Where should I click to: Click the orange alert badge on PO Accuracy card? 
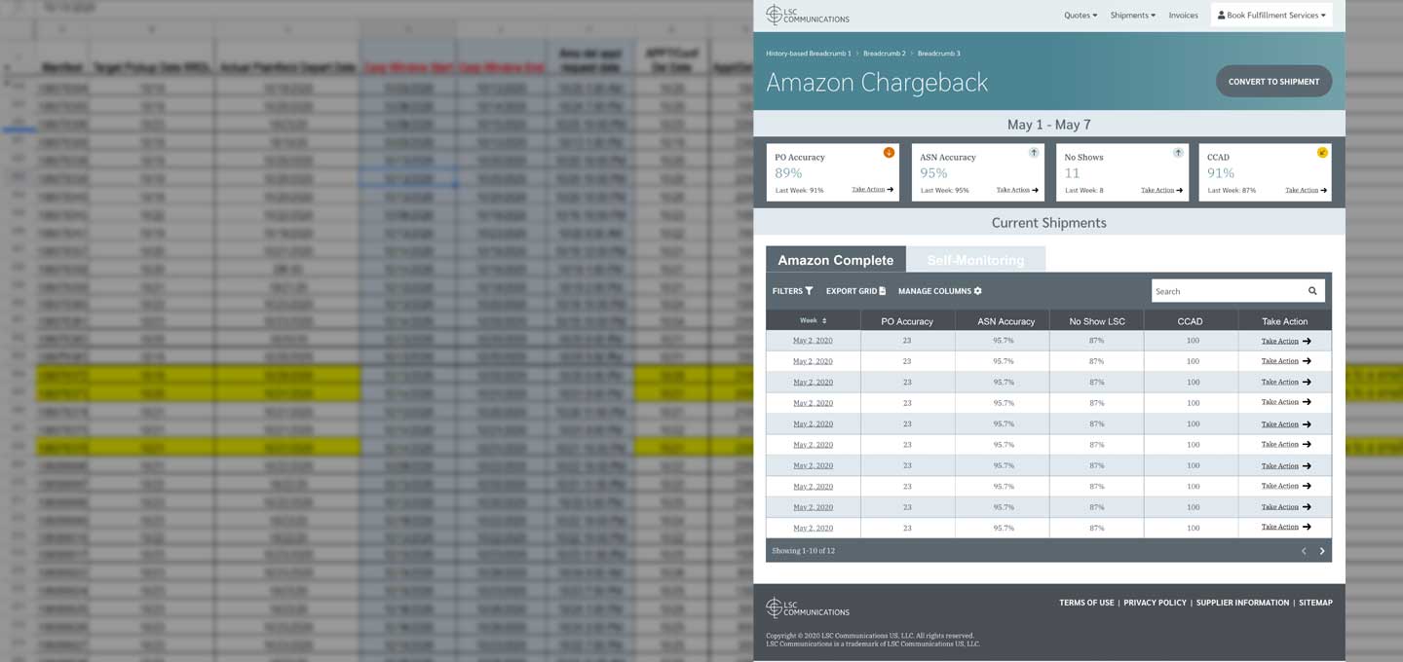tap(889, 152)
